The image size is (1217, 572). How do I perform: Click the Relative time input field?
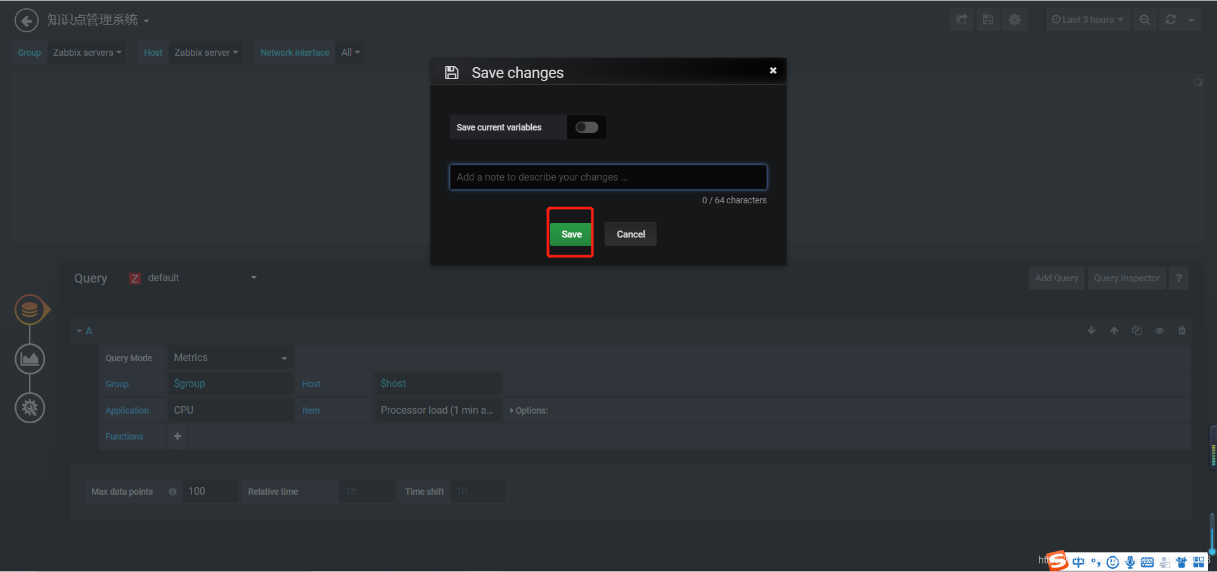[367, 492]
